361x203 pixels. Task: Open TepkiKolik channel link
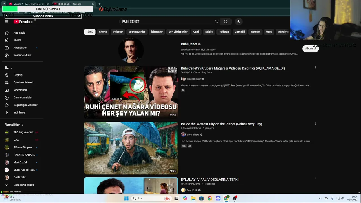click(x=192, y=190)
